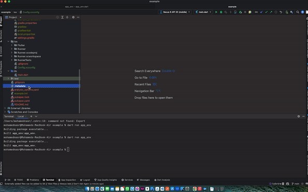Add a new terminal session tab
This screenshot has height=192, width=308.
click(31, 116)
